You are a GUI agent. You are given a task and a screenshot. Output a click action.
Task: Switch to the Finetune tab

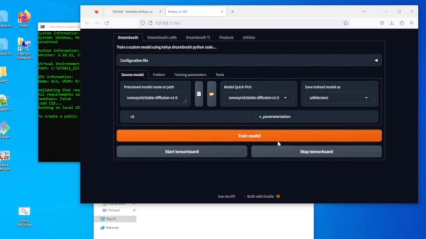226,38
